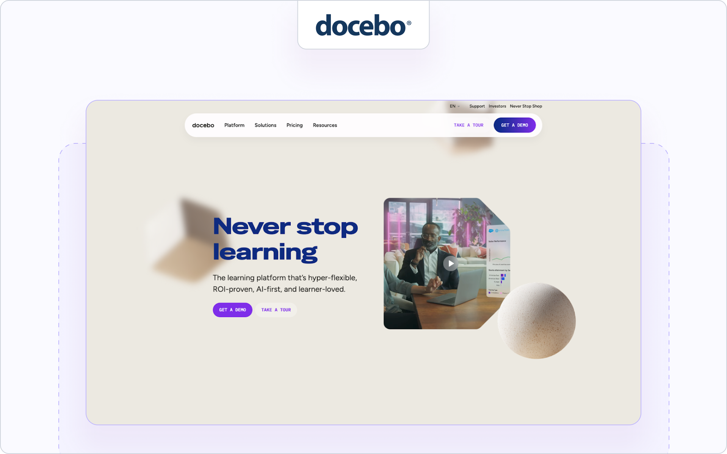Screen dimensions: 727x454
Task: Open the Resources menu
Action: [325, 125]
